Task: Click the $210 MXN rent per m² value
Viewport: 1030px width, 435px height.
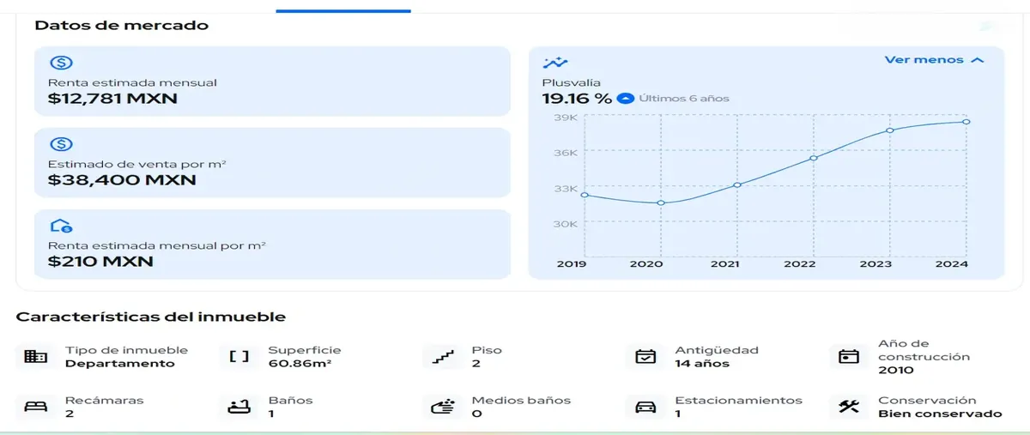Action: pyautogui.click(x=100, y=261)
